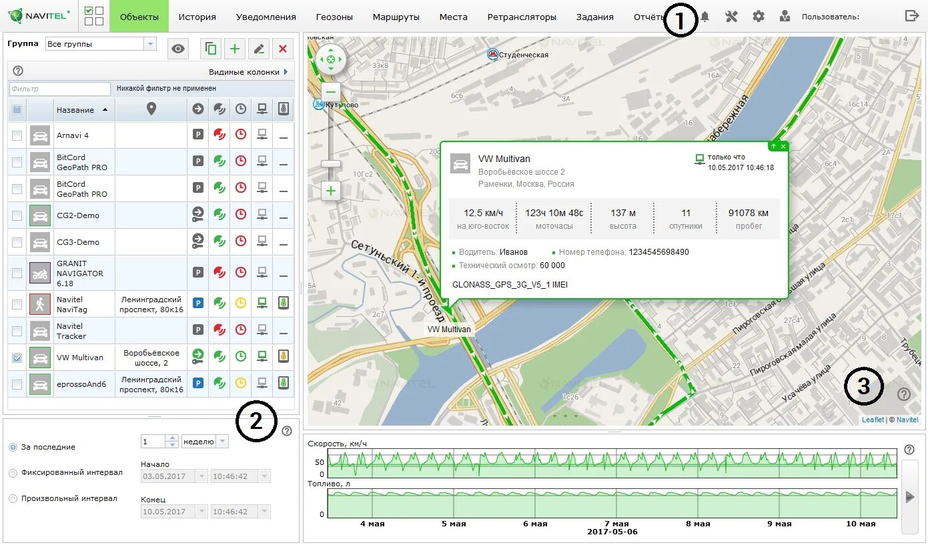Click Navitel NaviTag pedestrian icon
The image size is (928, 545).
pos(40,304)
